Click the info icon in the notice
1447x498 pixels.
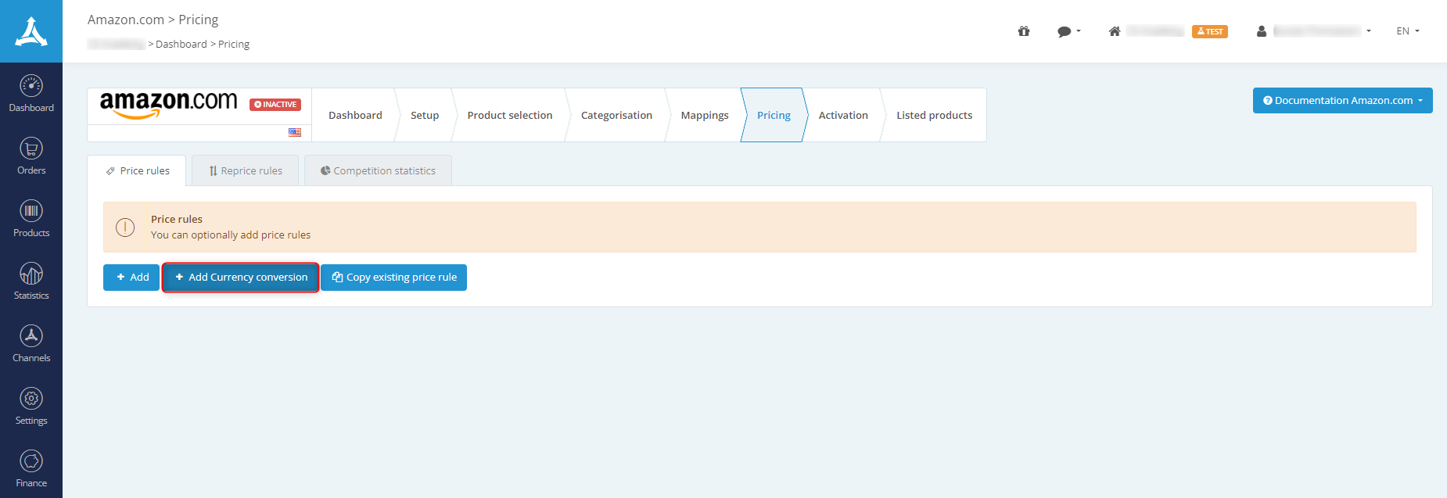125,228
